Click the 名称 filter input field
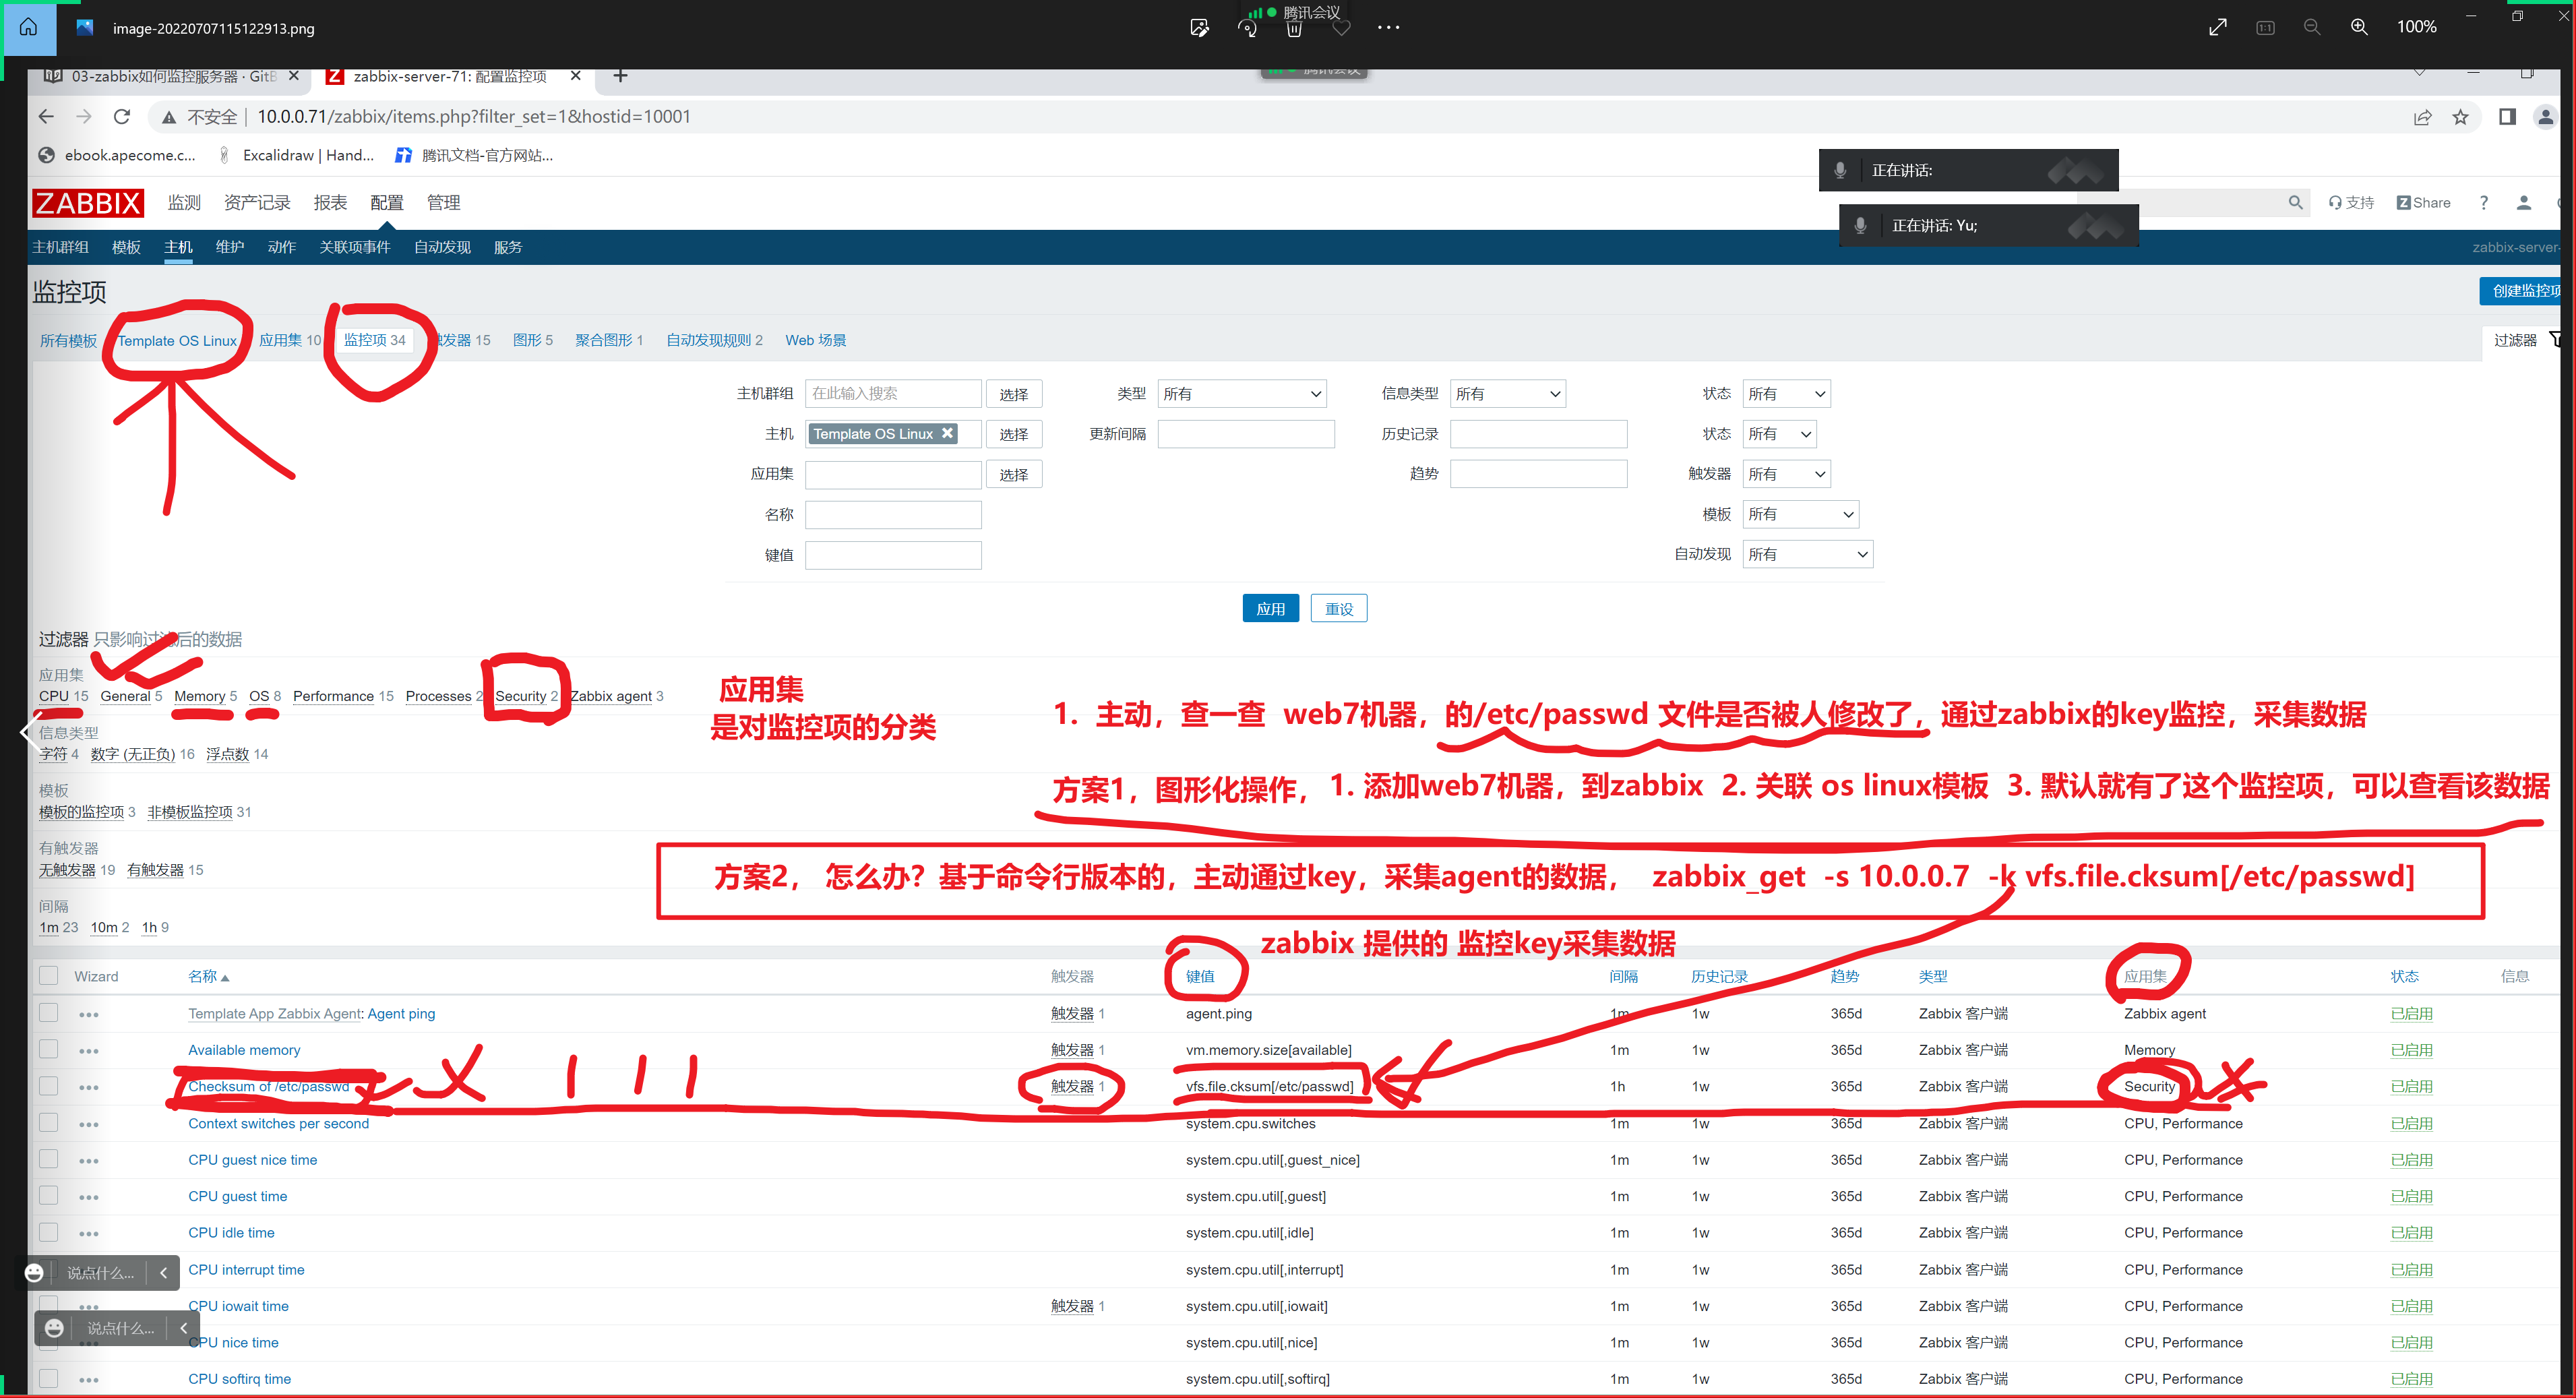Viewport: 2576px width, 1398px height. 893,514
